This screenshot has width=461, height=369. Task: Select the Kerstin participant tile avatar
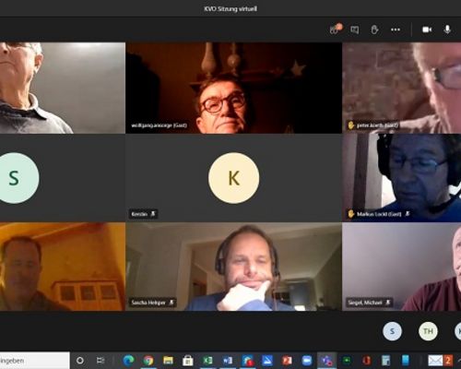click(233, 178)
